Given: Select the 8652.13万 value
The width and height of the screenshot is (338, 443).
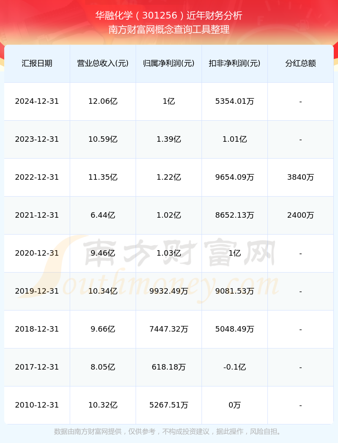Looking at the screenshot, I should tap(235, 215).
